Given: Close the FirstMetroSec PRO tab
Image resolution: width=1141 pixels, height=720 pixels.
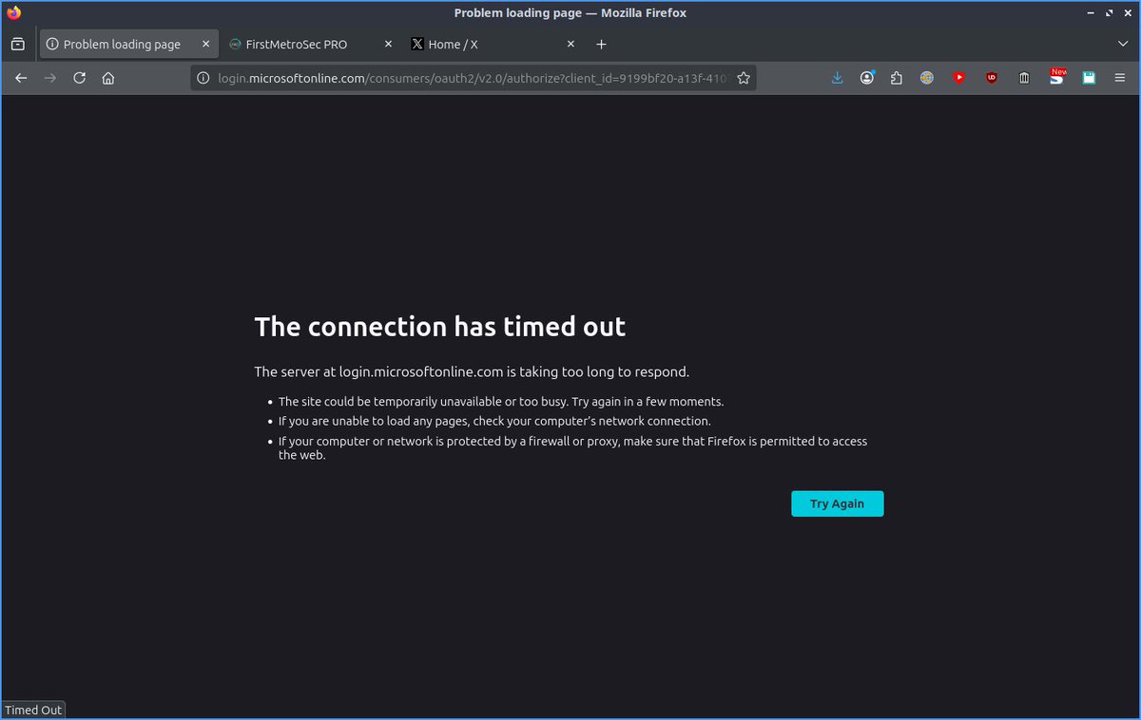Looking at the screenshot, I should 387,44.
